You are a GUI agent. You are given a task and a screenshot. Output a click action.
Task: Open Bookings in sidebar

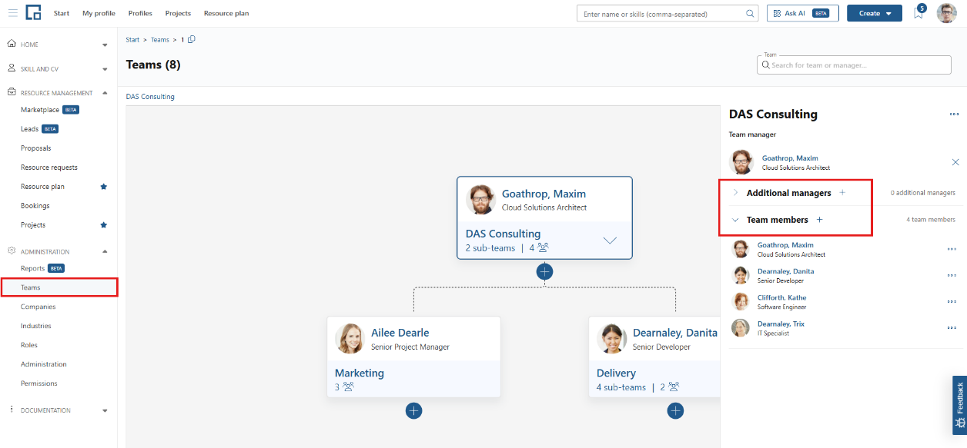point(35,206)
